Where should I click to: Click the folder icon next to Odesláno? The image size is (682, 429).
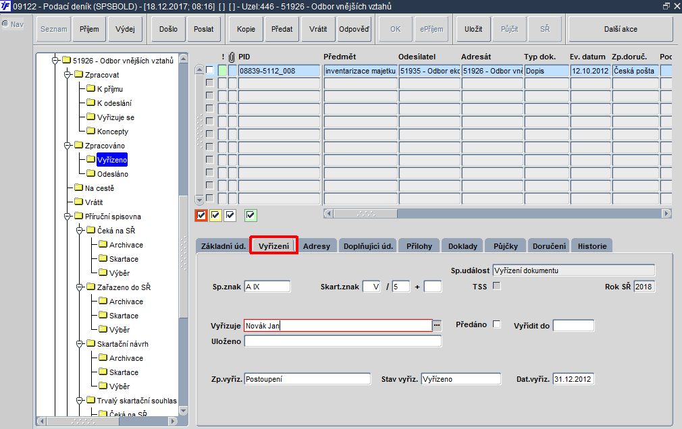pyautogui.click(x=90, y=173)
